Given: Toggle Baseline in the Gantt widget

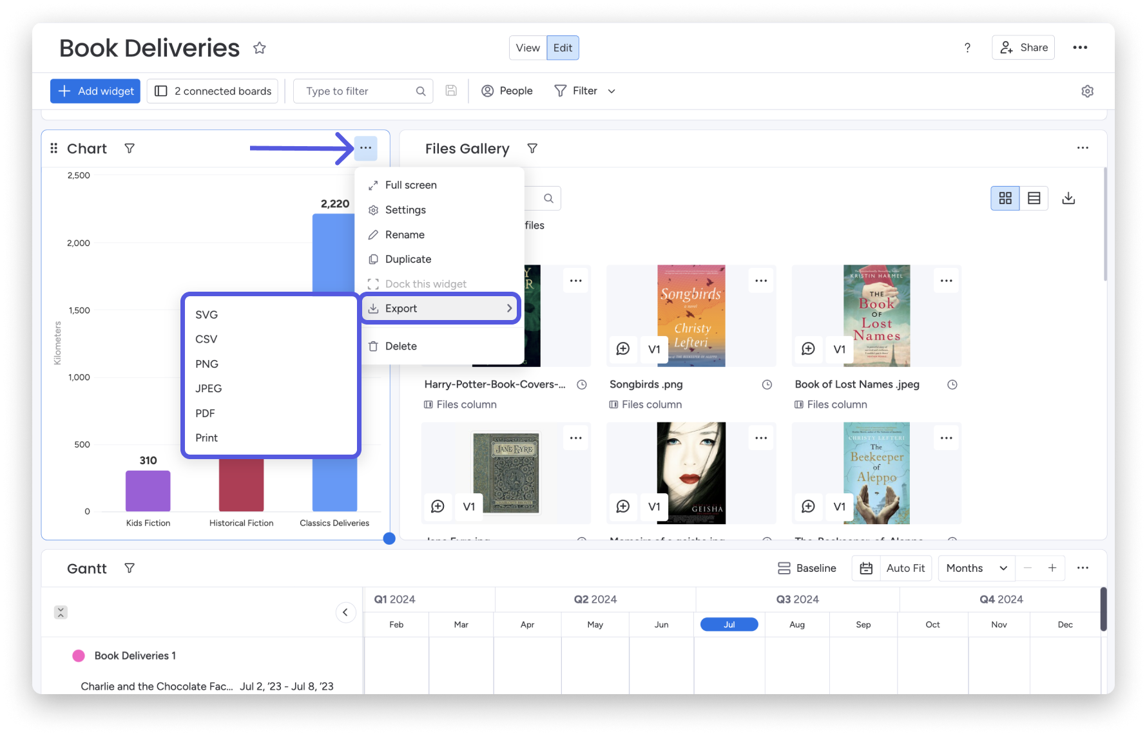Looking at the screenshot, I should click(807, 569).
